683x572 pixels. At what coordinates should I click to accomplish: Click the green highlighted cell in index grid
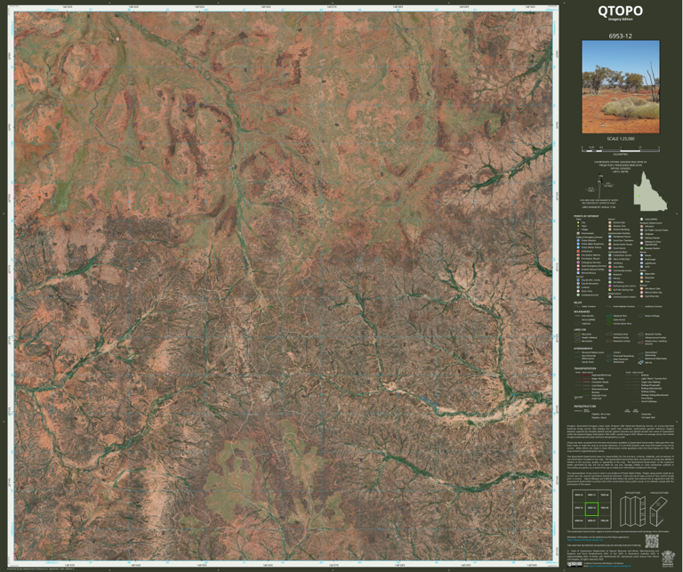click(x=591, y=509)
